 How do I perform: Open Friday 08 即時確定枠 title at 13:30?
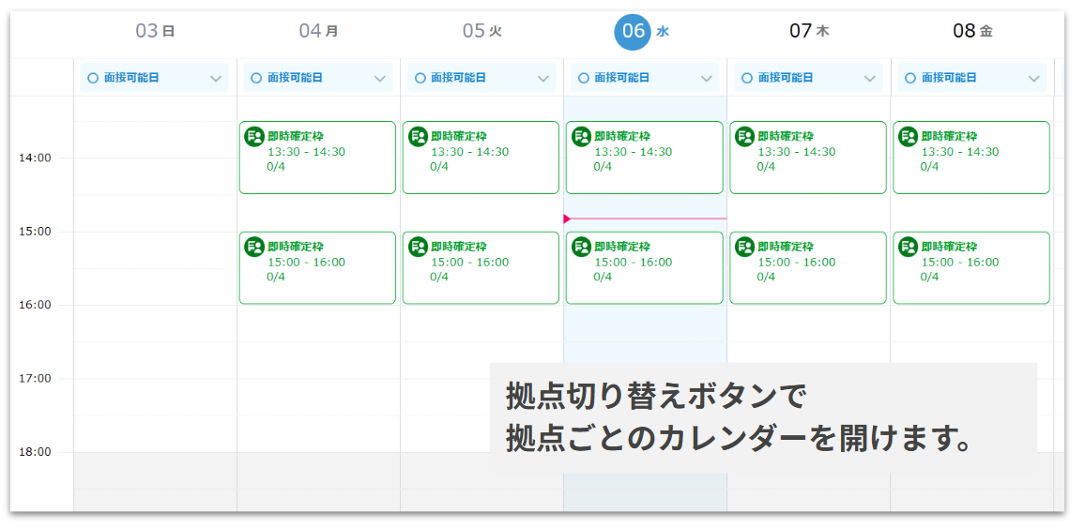[x=949, y=137]
